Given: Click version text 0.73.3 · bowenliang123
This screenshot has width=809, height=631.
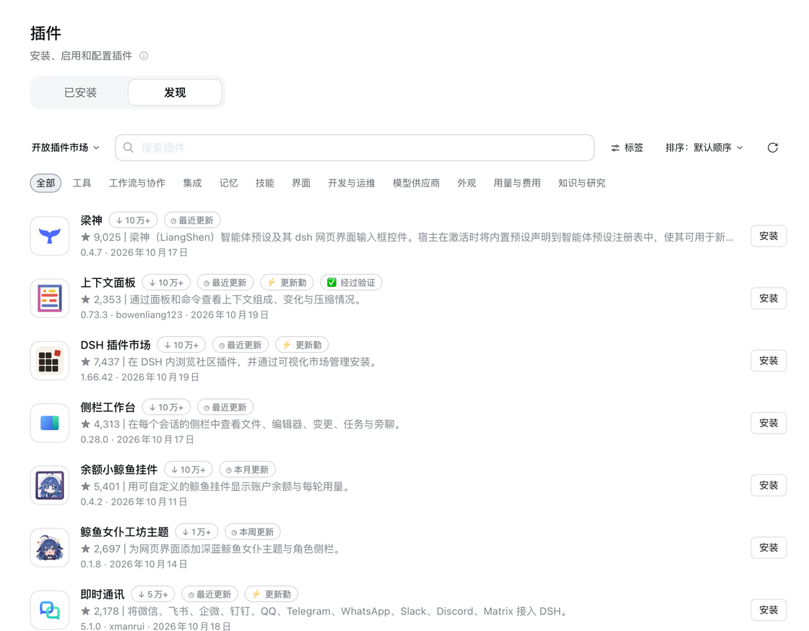Looking at the screenshot, I should click(x=131, y=315).
